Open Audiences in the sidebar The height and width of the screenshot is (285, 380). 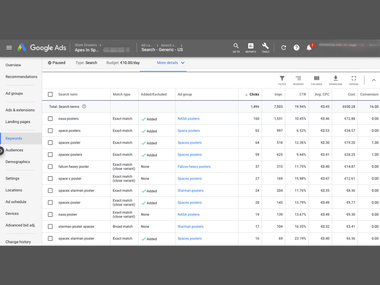point(14,150)
